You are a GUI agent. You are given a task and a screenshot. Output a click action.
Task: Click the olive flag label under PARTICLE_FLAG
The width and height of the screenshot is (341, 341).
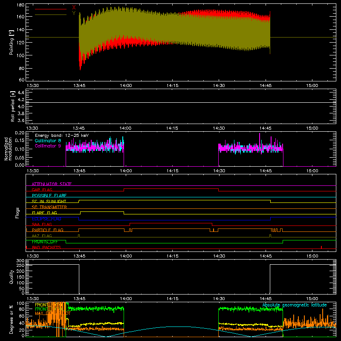tap(42, 236)
